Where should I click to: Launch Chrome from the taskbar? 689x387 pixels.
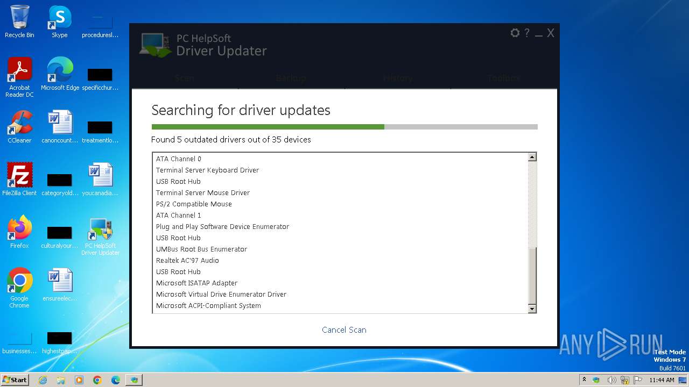pyautogui.click(x=97, y=380)
